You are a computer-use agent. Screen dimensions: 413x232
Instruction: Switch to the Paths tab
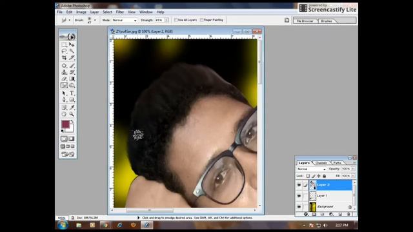click(x=337, y=163)
